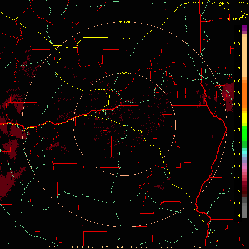The width and height of the screenshot is (249, 249).
Task: Click the 5.8 legend value
Action: click(x=237, y=93)
